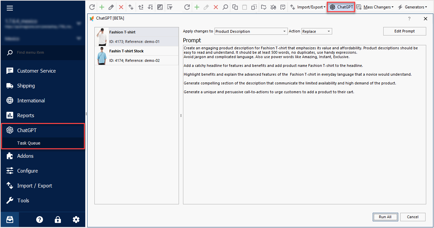Click the red X next to the magnifier icon

pos(215,7)
